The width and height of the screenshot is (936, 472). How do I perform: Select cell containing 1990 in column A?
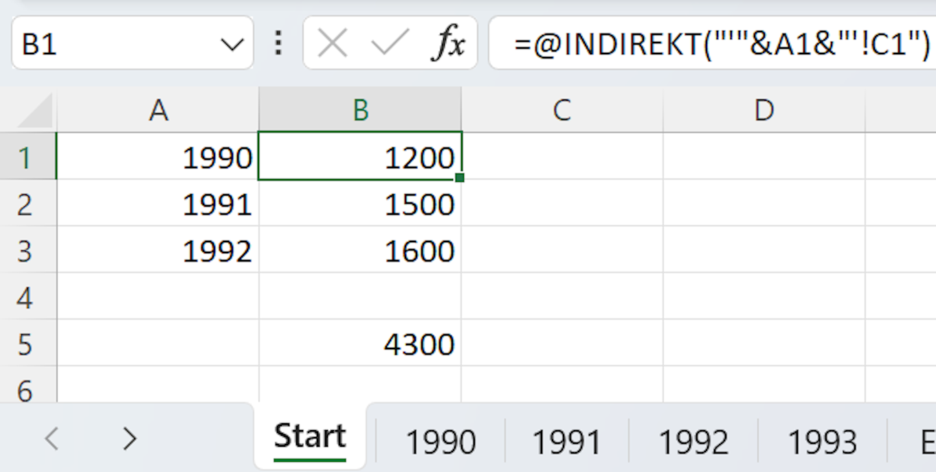pos(158,157)
